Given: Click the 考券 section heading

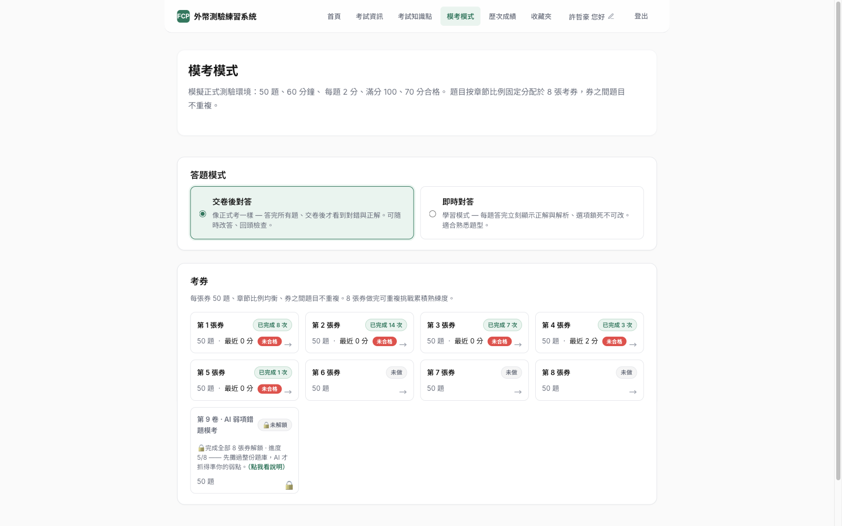Looking at the screenshot, I should tap(199, 281).
